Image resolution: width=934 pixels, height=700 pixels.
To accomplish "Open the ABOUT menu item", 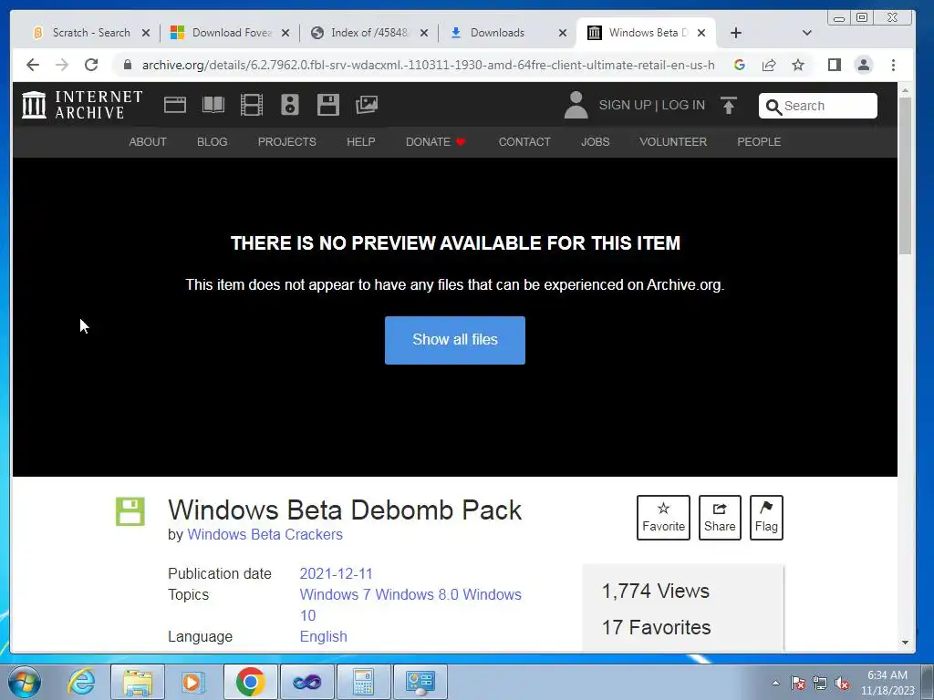I will point(148,141).
